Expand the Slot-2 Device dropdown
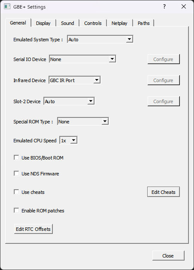The width and height of the screenshot is (194, 270). (69, 101)
